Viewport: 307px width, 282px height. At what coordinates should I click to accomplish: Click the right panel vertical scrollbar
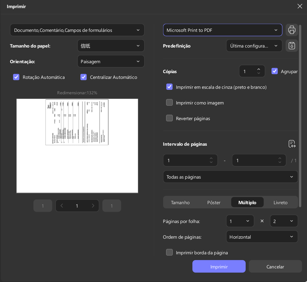300,116
